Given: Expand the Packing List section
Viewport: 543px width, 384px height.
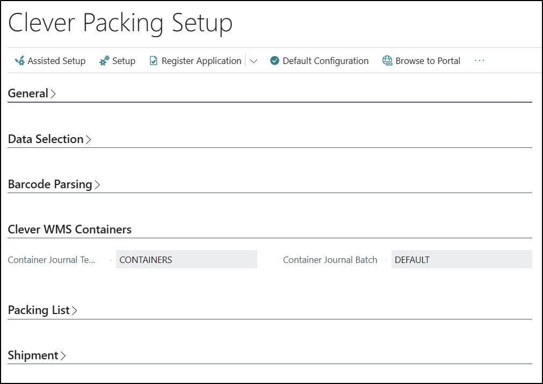Looking at the screenshot, I should (x=42, y=310).
